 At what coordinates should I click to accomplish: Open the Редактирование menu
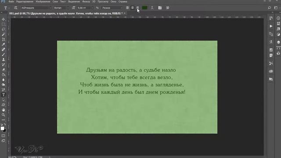point(25,1)
